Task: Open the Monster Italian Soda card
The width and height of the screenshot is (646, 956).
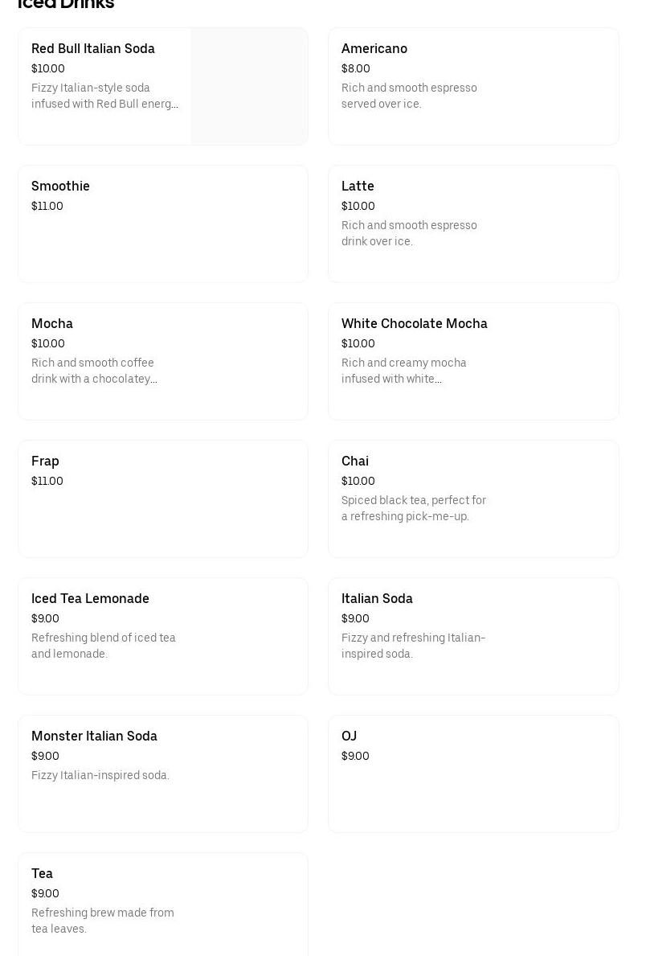Action: [x=163, y=773]
